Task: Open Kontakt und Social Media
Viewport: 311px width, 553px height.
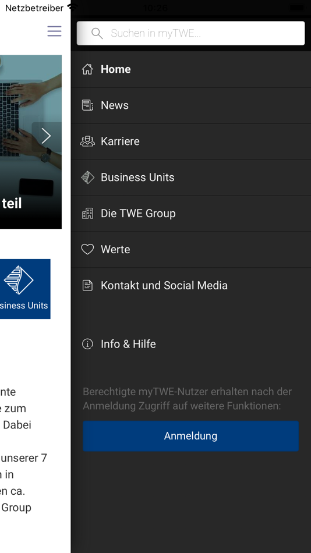Action: (x=190, y=285)
